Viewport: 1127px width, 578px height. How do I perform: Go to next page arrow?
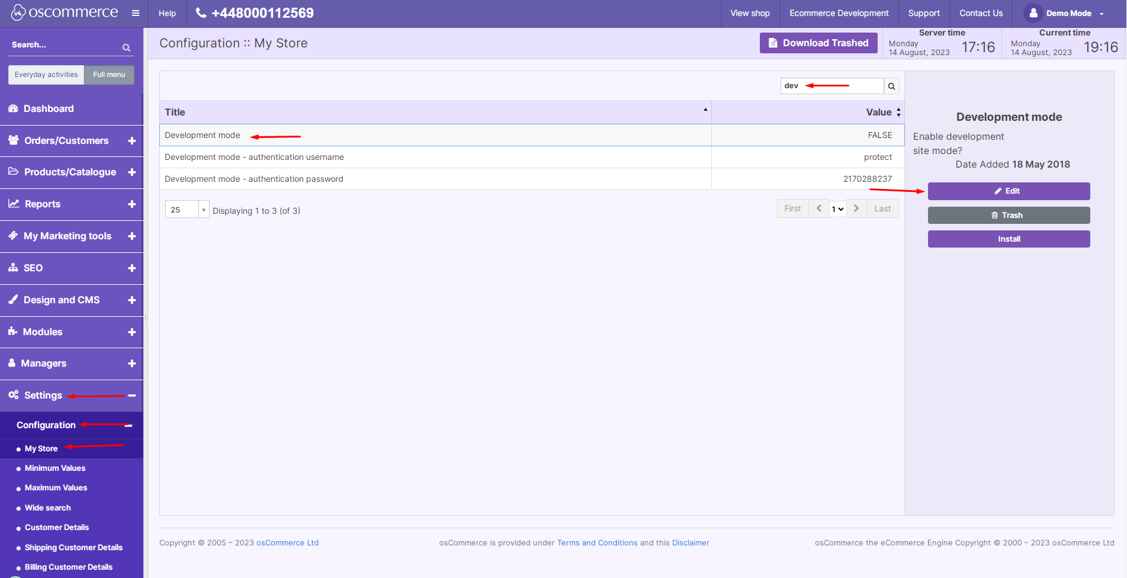click(x=856, y=208)
